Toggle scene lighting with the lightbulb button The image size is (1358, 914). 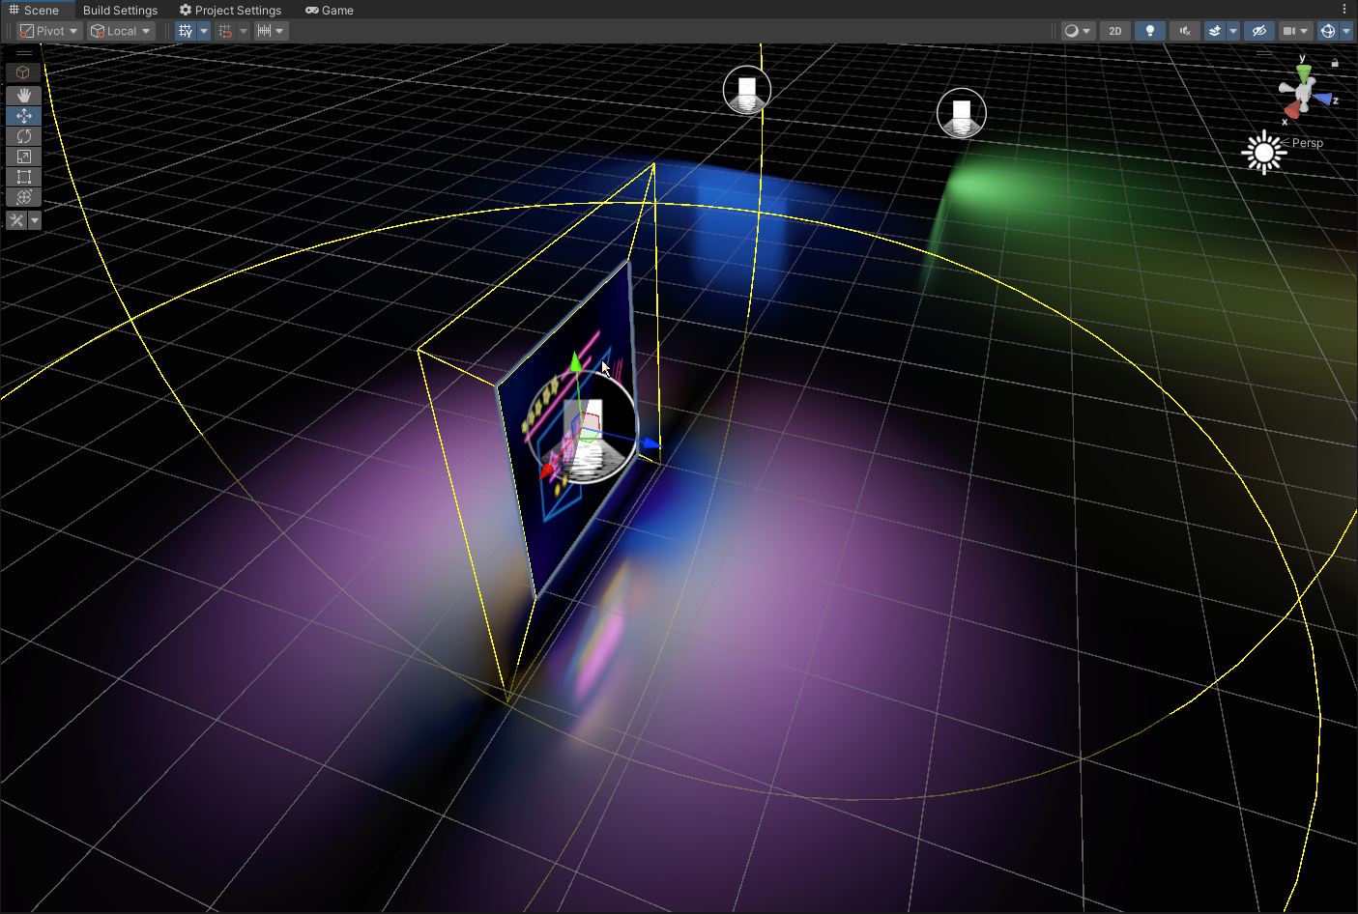coord(1149,31)
